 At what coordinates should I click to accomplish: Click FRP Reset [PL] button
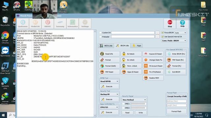[x=176, y=60]
